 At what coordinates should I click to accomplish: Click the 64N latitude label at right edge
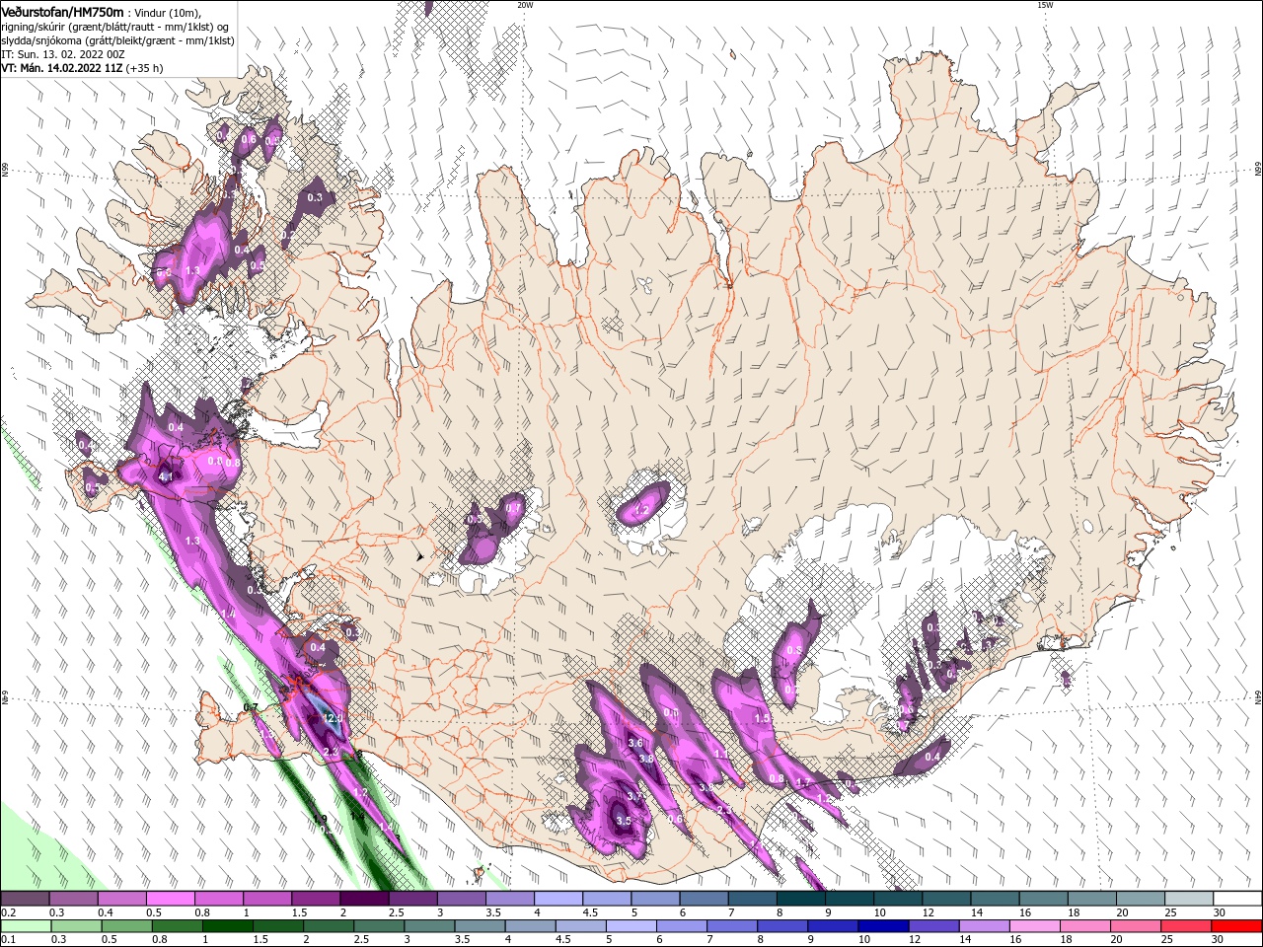click(1258, 697)
